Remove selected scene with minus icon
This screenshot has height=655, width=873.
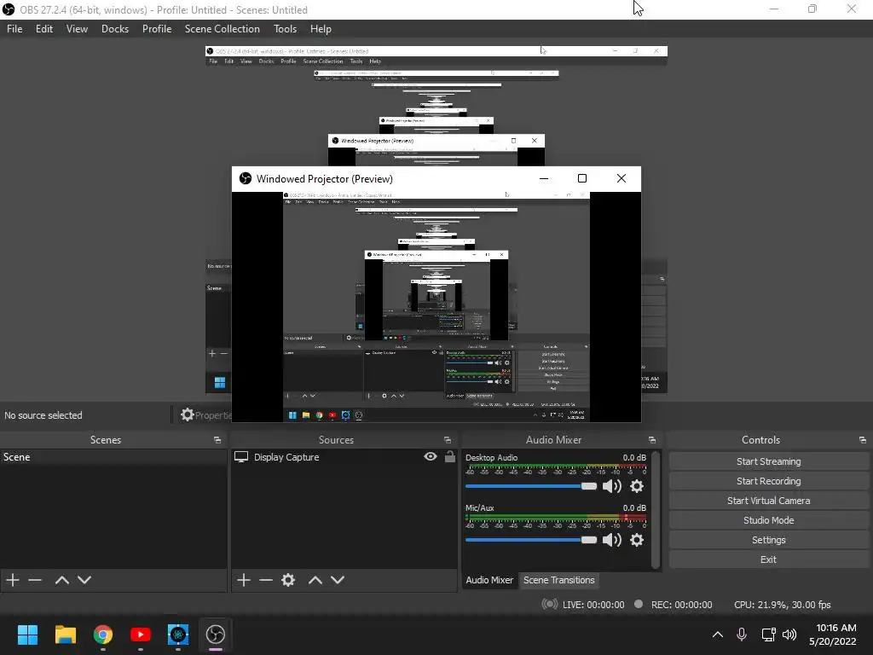click(x=35, y=580)
